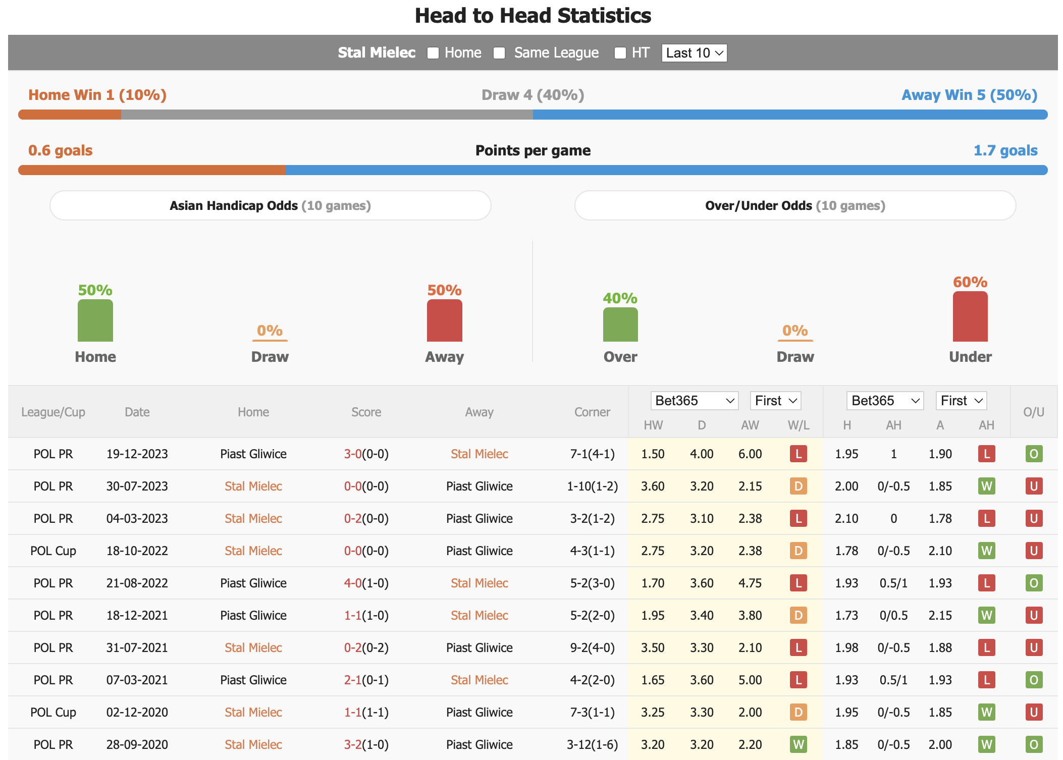Click corner value 1-10(1-2)

click(593, 486)
